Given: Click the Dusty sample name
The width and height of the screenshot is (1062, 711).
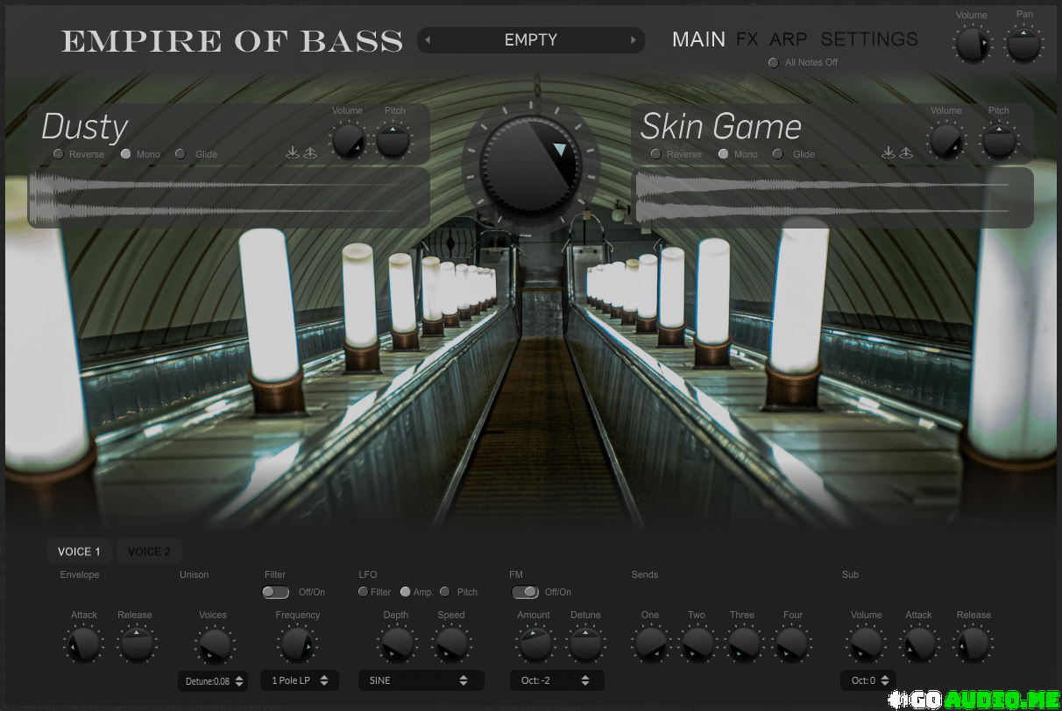Looking at the screenshot, I should 85,127.
